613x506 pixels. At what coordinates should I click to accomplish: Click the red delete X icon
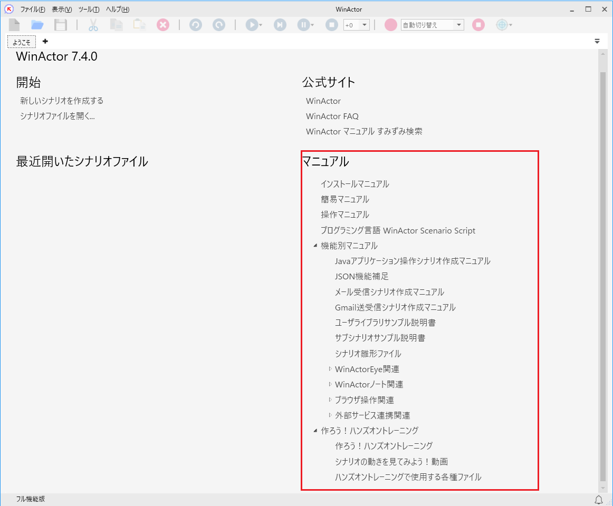pyautogui.click(x=163, y=25)
